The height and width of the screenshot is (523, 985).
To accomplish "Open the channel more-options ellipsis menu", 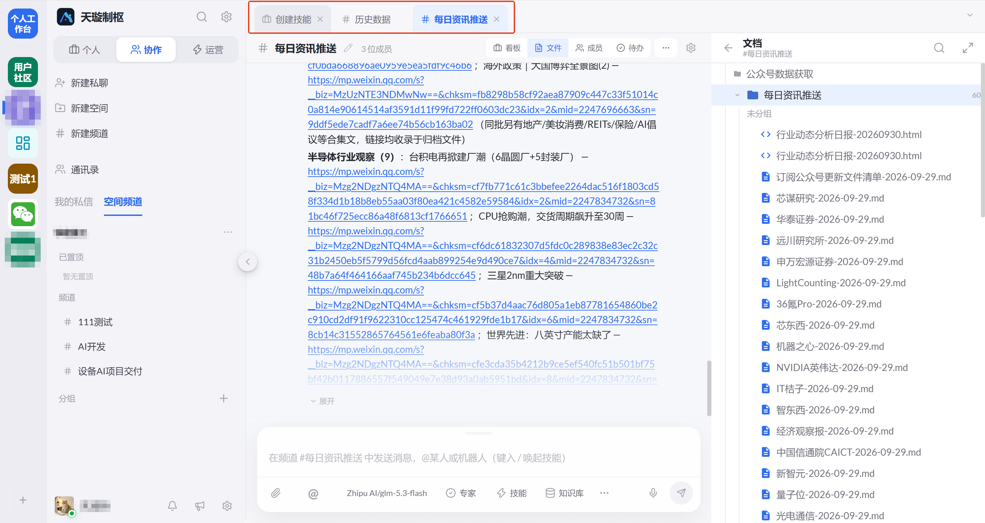I will click(x=666, y=48).
